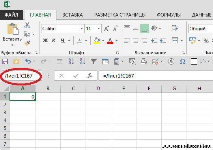213x150 pixels.
Task: Switch to ГЛАВНАЯ tab
Action: pyautogui.click(x=41, y=15)
